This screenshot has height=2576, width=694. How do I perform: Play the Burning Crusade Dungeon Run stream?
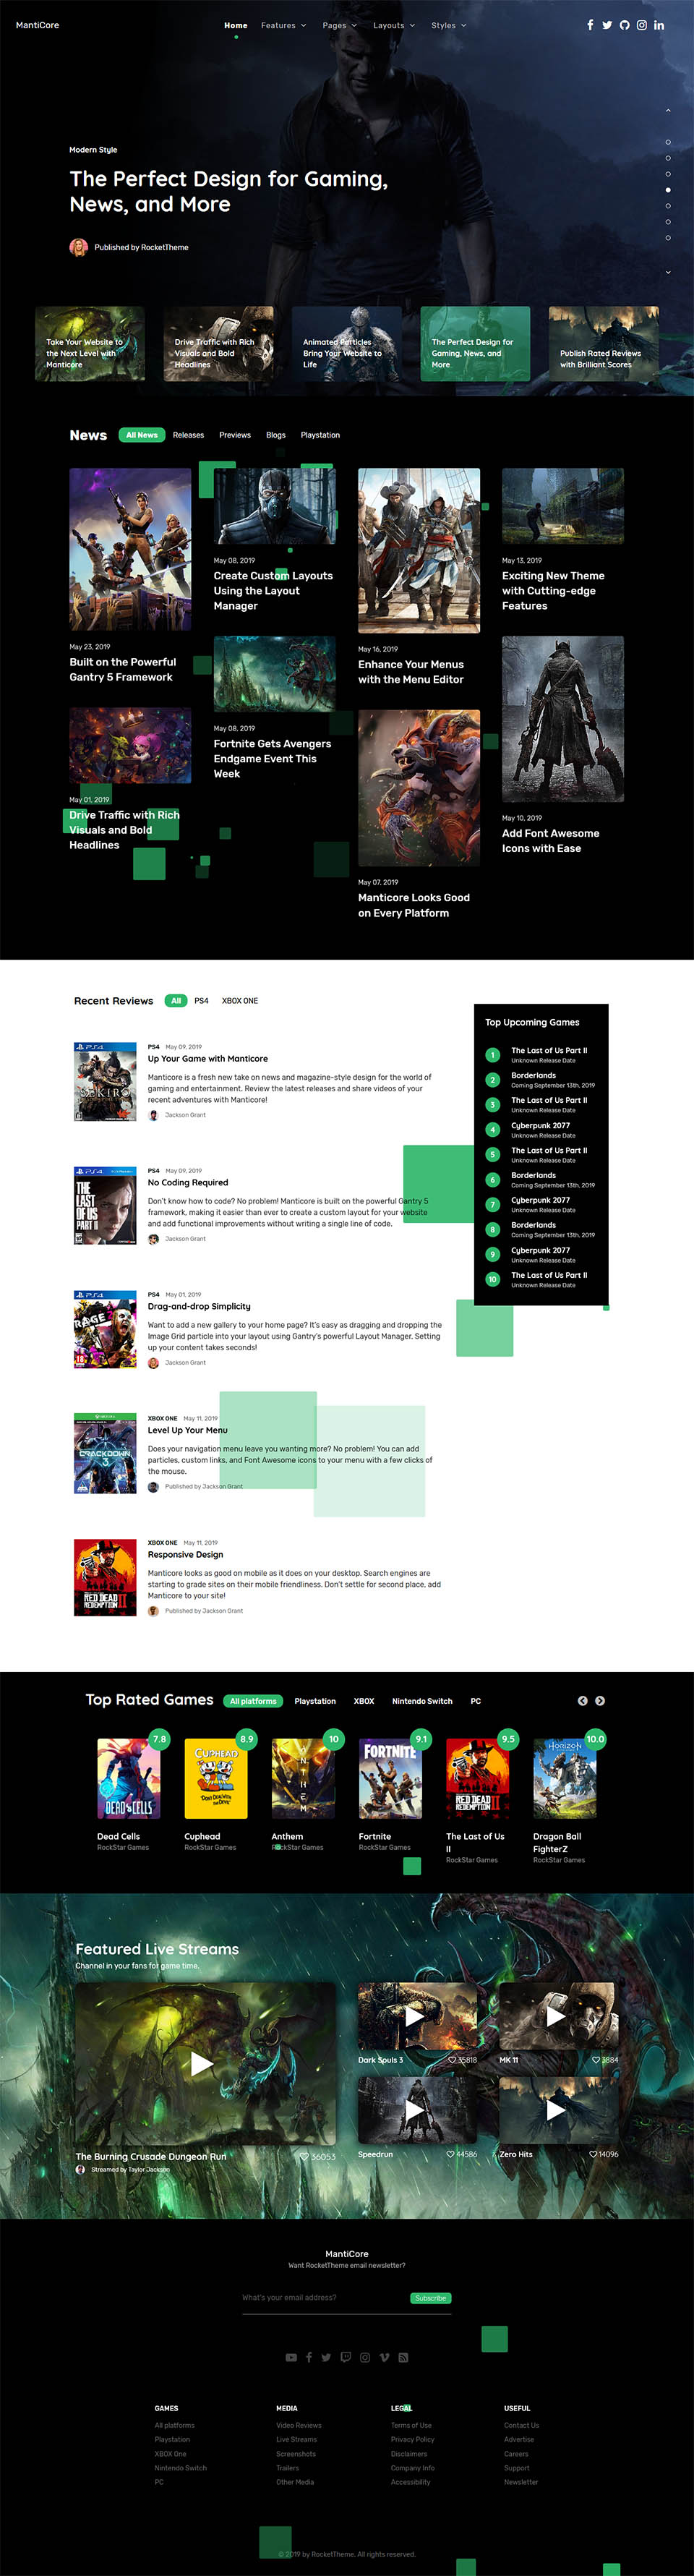click(202, 2064)
